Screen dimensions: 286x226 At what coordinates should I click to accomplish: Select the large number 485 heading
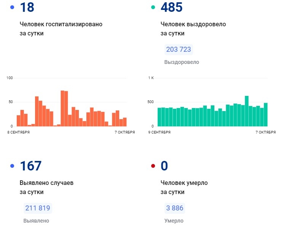point(171,7)
